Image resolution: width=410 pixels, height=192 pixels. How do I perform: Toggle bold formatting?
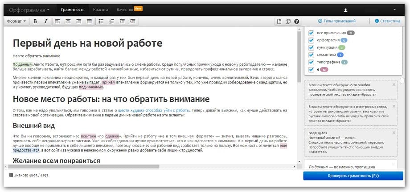coord(35,21)
